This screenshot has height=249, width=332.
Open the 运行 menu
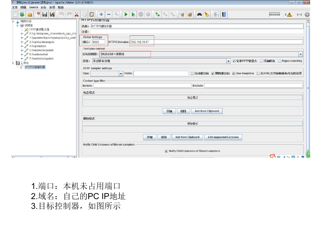(44, 7)
